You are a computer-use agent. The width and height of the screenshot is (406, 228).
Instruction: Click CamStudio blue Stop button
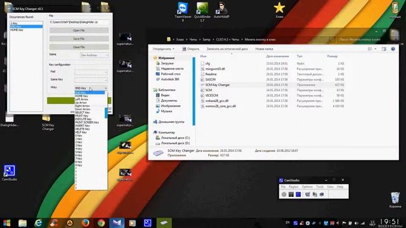tap(298, 194)
